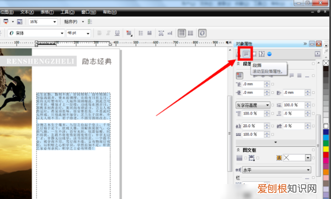Toggle italic (I) formatting
Image resolution: width=331 pixels, height=199 pixels.
point(108,33)
